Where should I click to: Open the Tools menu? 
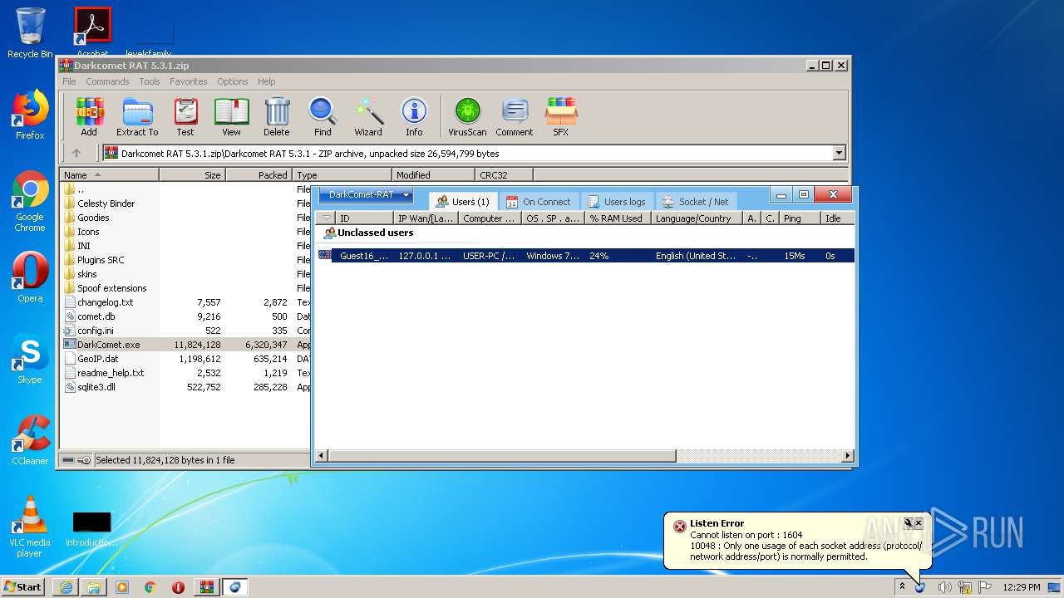coord(150,81)
